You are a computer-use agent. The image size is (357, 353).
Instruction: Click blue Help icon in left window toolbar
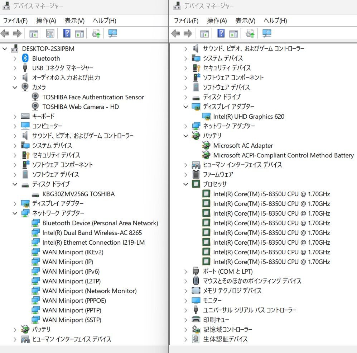(67, 33)
